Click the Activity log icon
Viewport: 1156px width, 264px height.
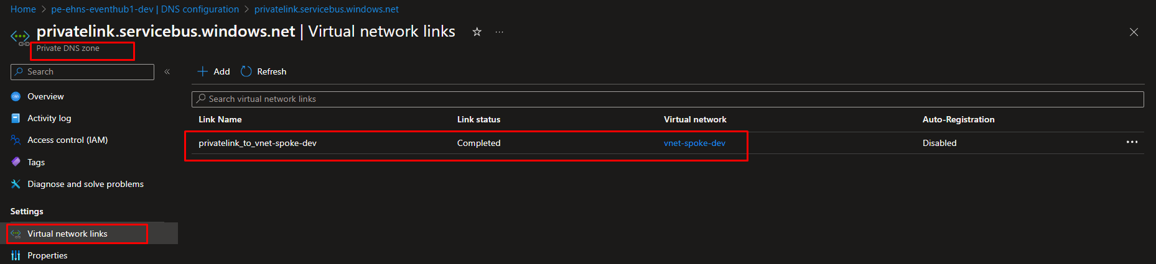[x=16, y=118]
